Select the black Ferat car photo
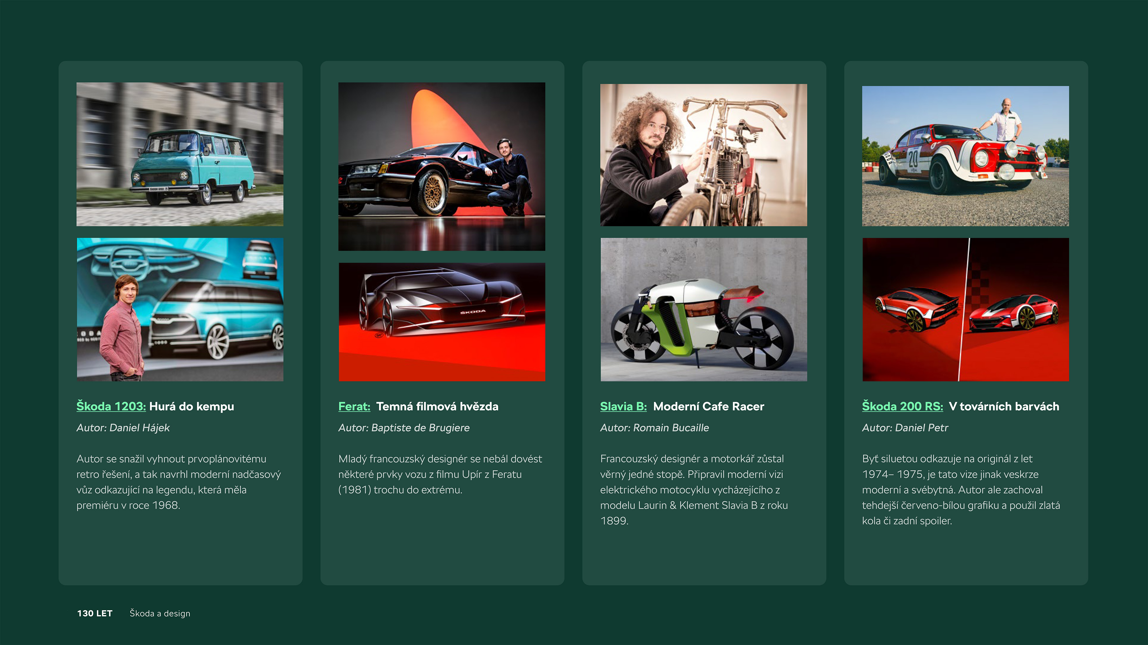The image size is (1148, 645). click(x=442, y=167)
